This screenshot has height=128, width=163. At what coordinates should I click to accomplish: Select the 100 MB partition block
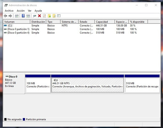(x=38, y=83)
